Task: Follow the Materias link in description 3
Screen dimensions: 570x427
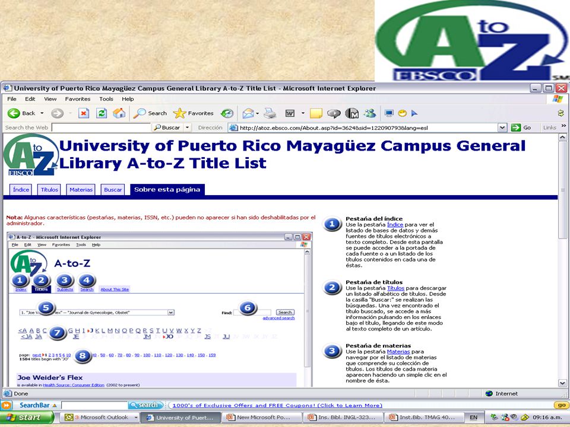Action: (x=398, y=352)
